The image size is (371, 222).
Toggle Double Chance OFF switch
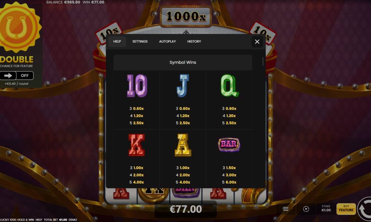25,75
